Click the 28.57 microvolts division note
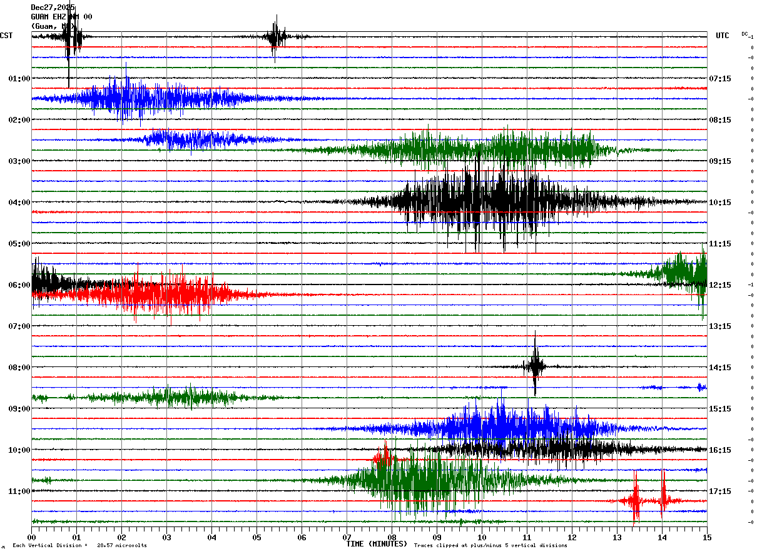 79,546
